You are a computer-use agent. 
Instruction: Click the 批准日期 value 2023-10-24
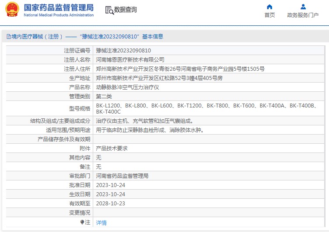(x=111, y=185)
